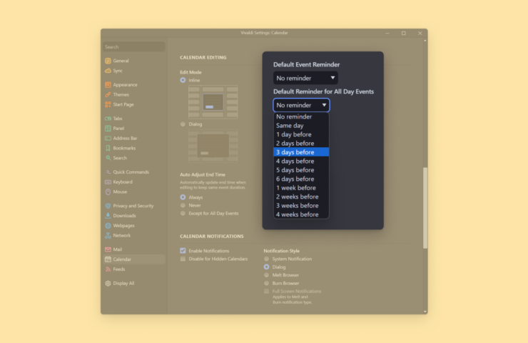Choose 4 days before option
Viewport: 528px width, 343px height.
tap(301, 161)
